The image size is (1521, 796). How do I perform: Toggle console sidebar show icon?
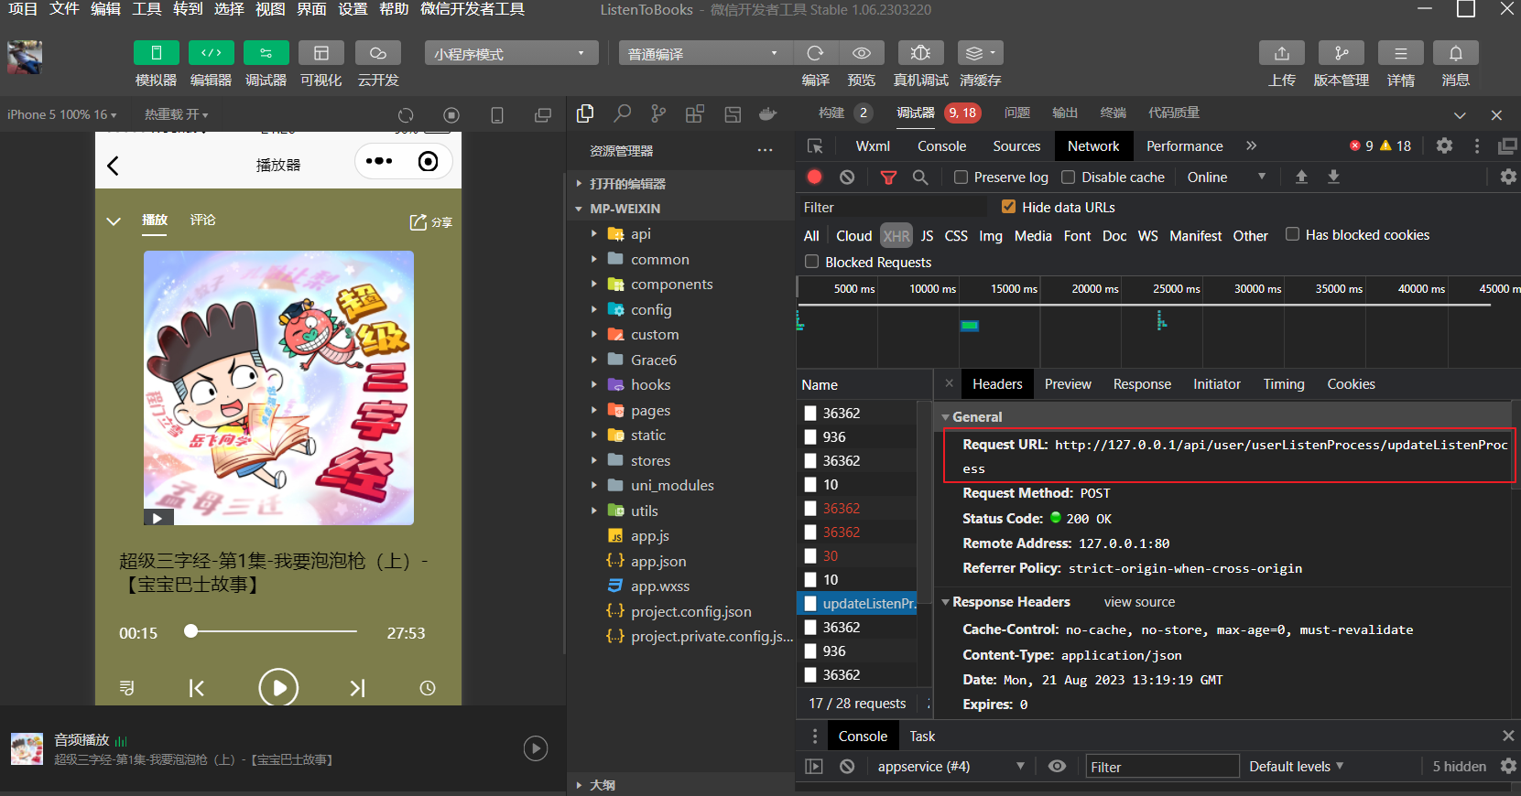[814, 767]
